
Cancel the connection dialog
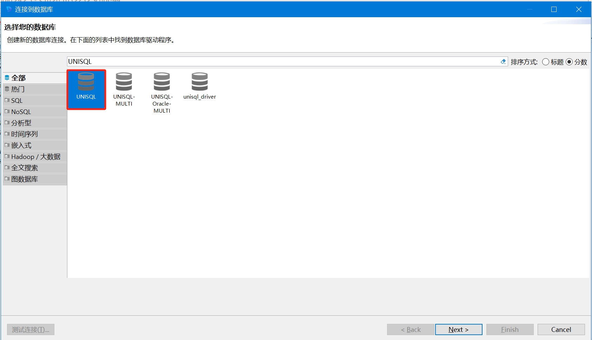[x=561, y=329]
